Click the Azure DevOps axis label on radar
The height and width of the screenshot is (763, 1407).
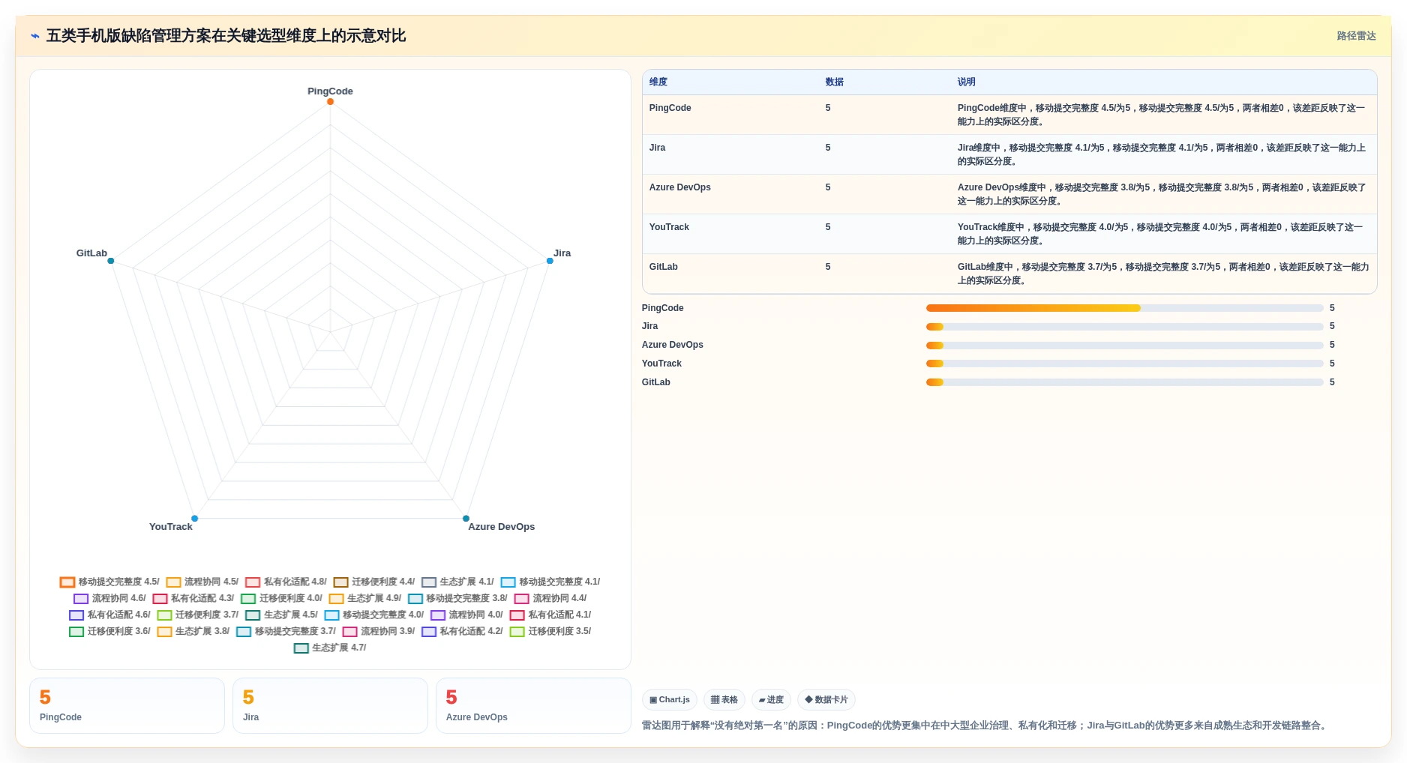click(x=502, y=527)
